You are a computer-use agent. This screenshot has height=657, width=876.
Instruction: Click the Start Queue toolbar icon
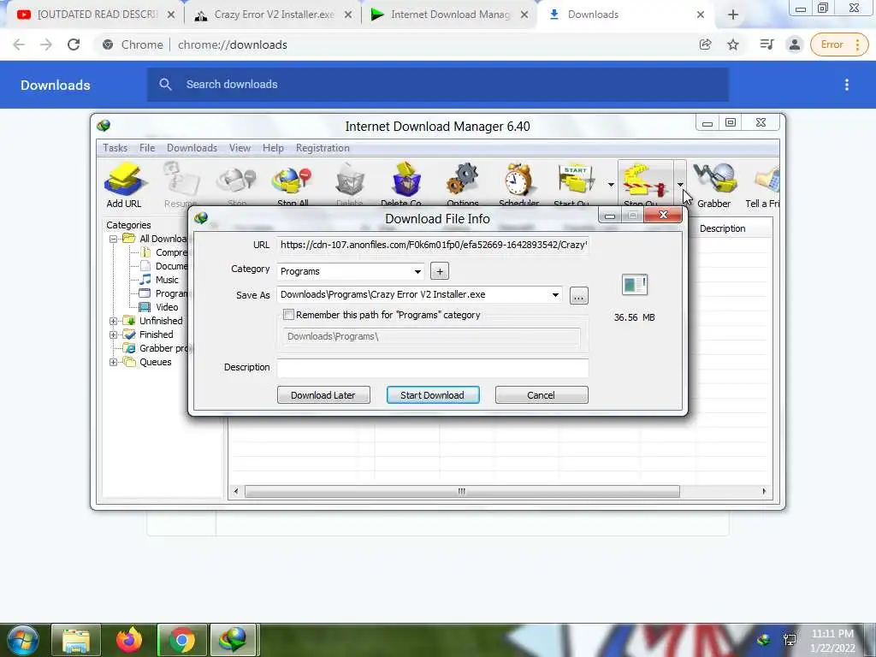click(x=574, y=185)
